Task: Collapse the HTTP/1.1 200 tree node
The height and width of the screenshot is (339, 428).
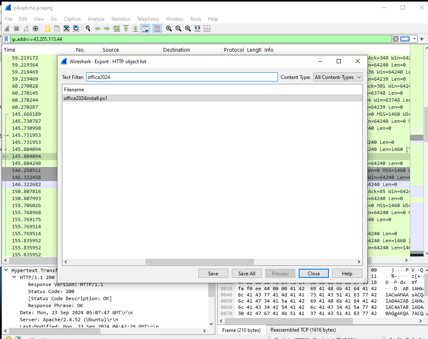Action: pos(14,277)
